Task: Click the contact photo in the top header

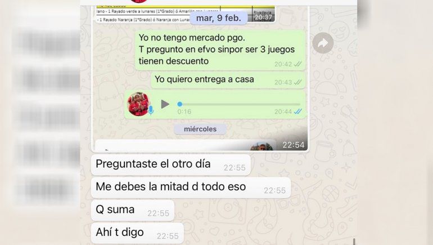Action: click(x=139, y=1)
